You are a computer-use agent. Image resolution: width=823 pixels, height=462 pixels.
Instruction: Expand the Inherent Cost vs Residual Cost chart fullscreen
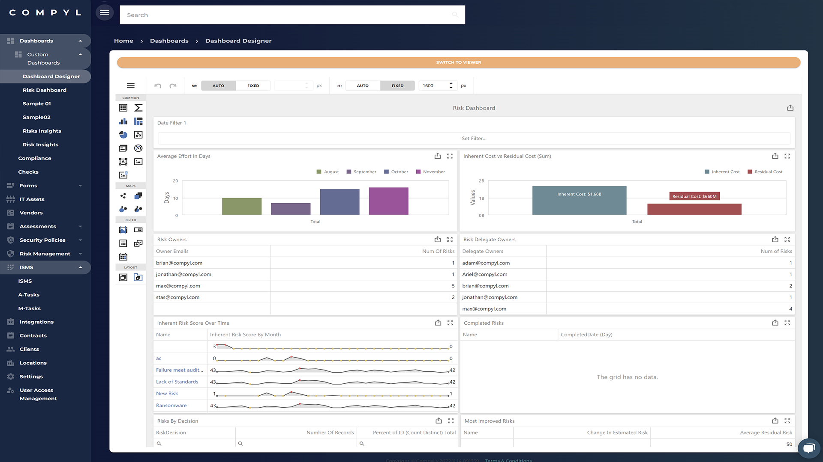point(787,156)
